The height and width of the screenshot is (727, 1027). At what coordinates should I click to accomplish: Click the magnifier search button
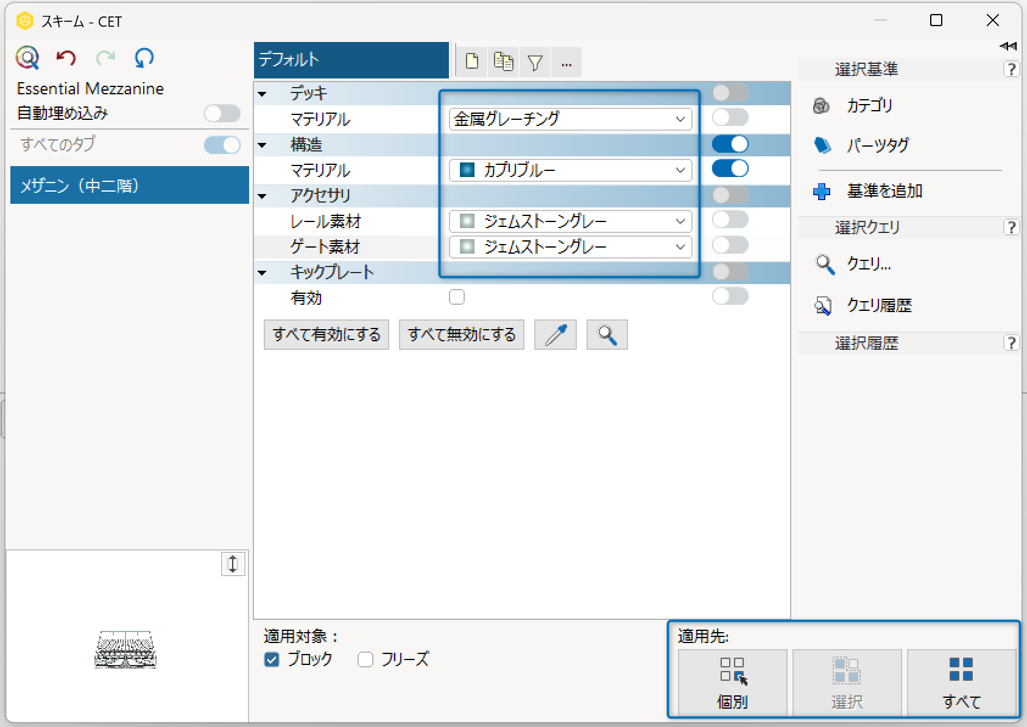coord(607,335)
